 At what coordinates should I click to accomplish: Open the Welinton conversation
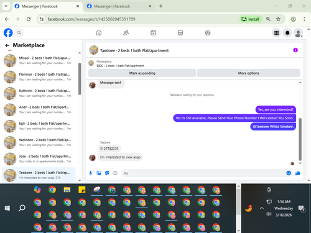[39, 142]
